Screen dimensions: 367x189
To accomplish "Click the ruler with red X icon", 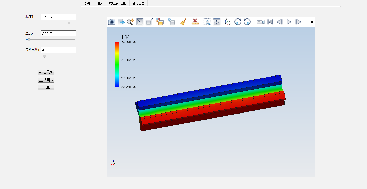I will coord(195,22).
